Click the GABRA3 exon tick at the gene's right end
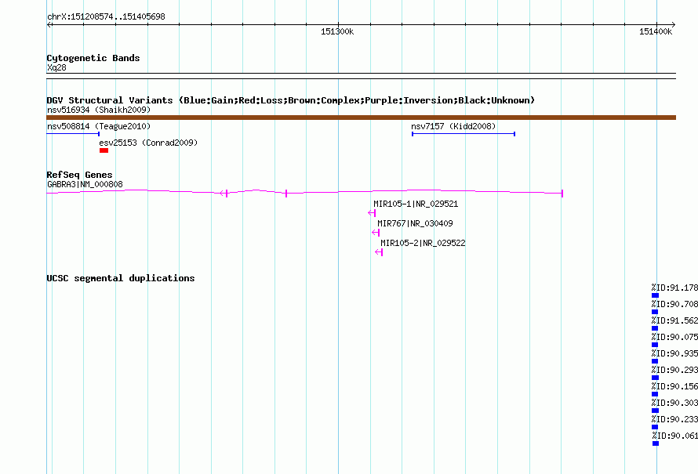Screen dimensions: 698x474 (x=562, y=194)
